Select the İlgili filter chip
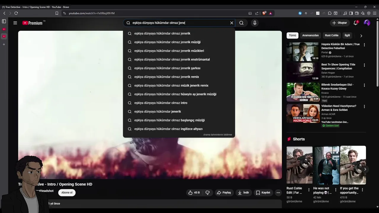 347,35
